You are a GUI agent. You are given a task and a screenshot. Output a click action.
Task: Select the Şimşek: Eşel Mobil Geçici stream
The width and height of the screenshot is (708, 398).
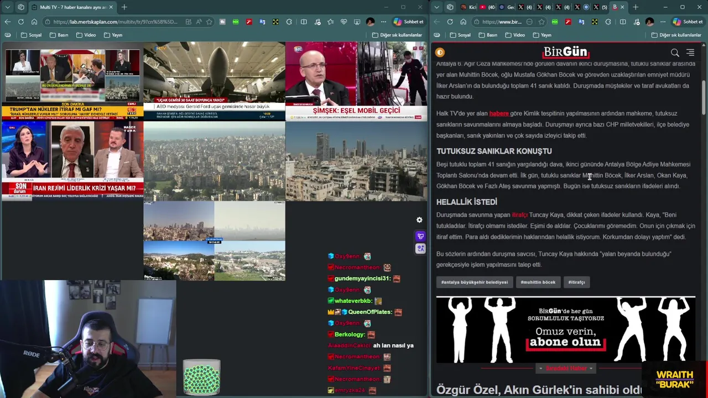(x=356, y=81)
